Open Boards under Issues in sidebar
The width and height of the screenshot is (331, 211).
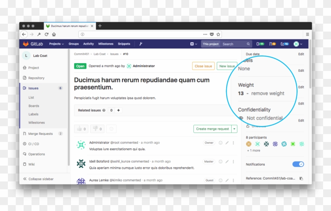click(34, 106)
